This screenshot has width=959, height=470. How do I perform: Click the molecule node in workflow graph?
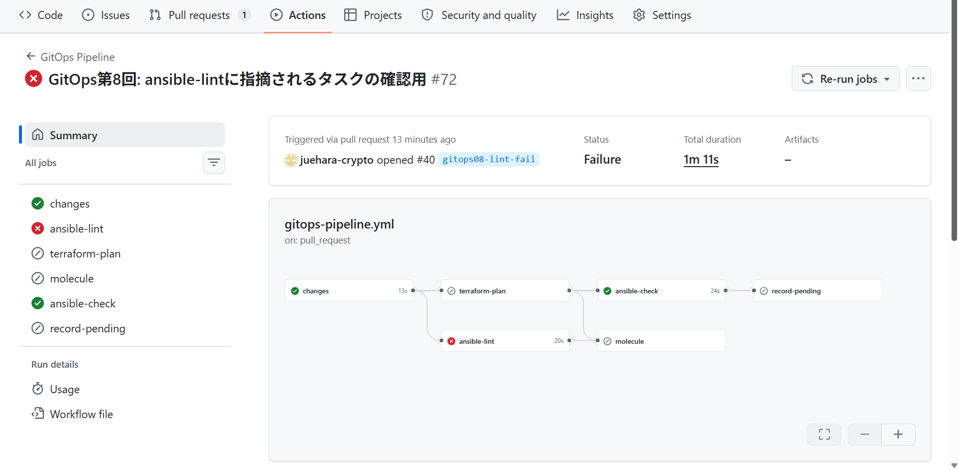[661, 341]
